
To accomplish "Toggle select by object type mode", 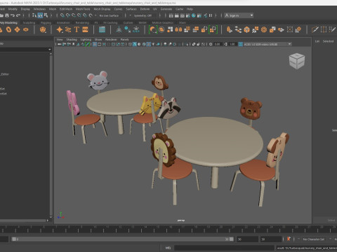I will [x=40, y=15].
